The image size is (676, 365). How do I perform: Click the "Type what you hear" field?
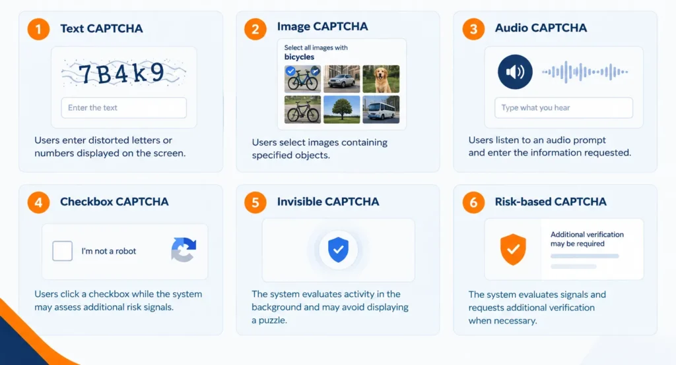[564, 107]
